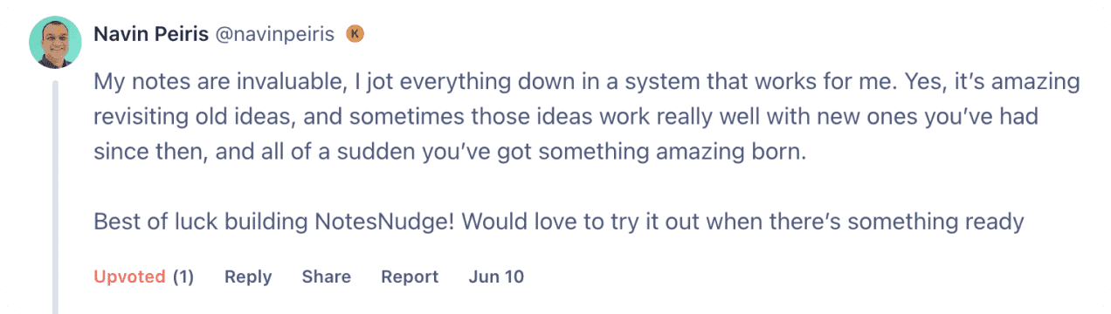Image resolution: width=1111 pixels, height=314 pixels.
Task: Open the Jun 10 timestamp permalink
Action: (496, 276)
